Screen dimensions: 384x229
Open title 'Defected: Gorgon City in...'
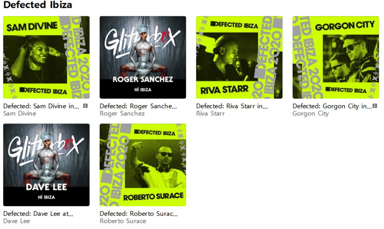point(332,106)
